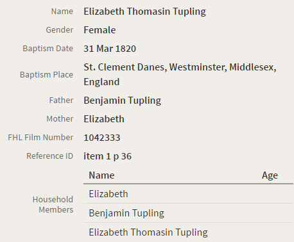Open Elizabeth household member link

point(108,194)
